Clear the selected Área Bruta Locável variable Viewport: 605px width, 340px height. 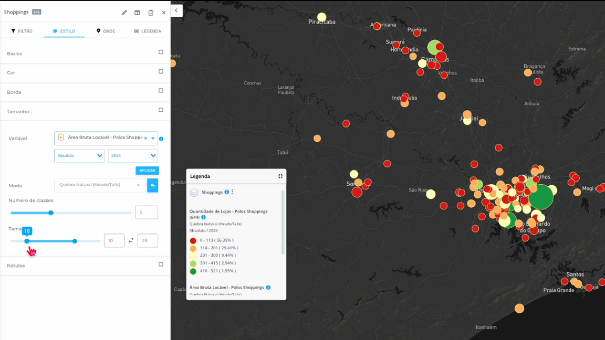click(145, 138)
